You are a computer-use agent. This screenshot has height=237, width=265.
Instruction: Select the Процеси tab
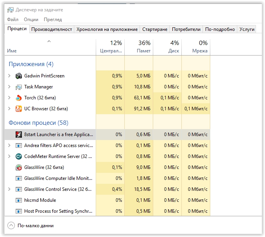(x=17, y=29)
